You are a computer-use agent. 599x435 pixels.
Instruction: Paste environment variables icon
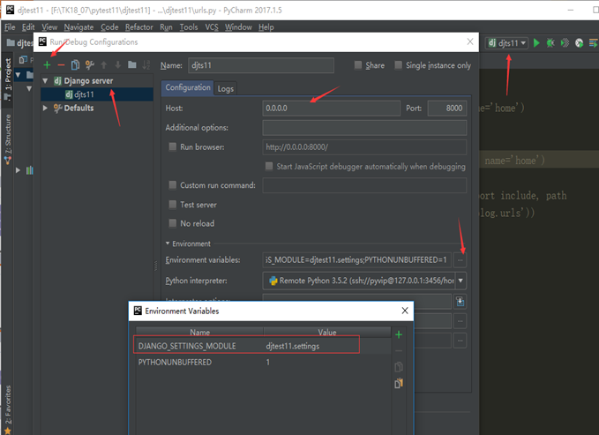(399, 383)
